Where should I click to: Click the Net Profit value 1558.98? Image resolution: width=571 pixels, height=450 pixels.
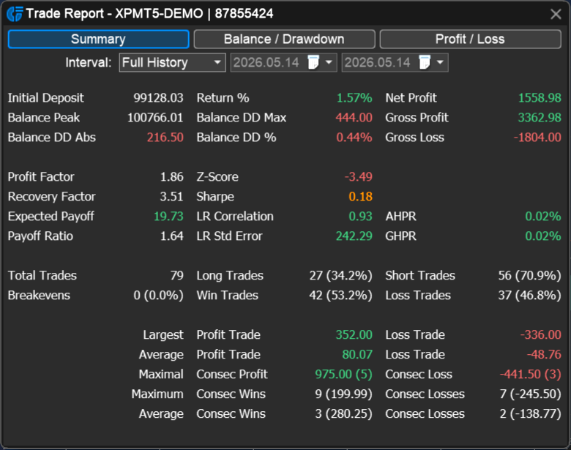(x=540, y=98)
